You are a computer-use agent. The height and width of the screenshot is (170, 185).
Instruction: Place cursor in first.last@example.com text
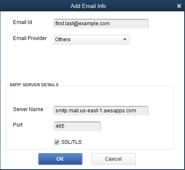[82, 24]
